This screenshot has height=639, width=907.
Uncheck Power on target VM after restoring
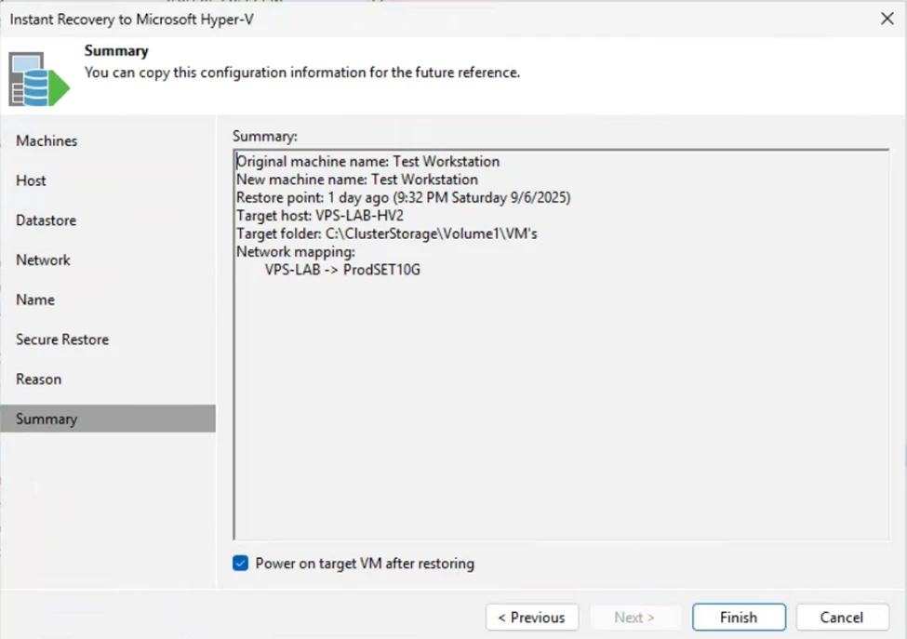pos(241,563)
